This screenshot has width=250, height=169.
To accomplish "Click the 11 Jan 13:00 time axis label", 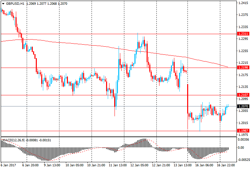I will (x=118, y=165).
